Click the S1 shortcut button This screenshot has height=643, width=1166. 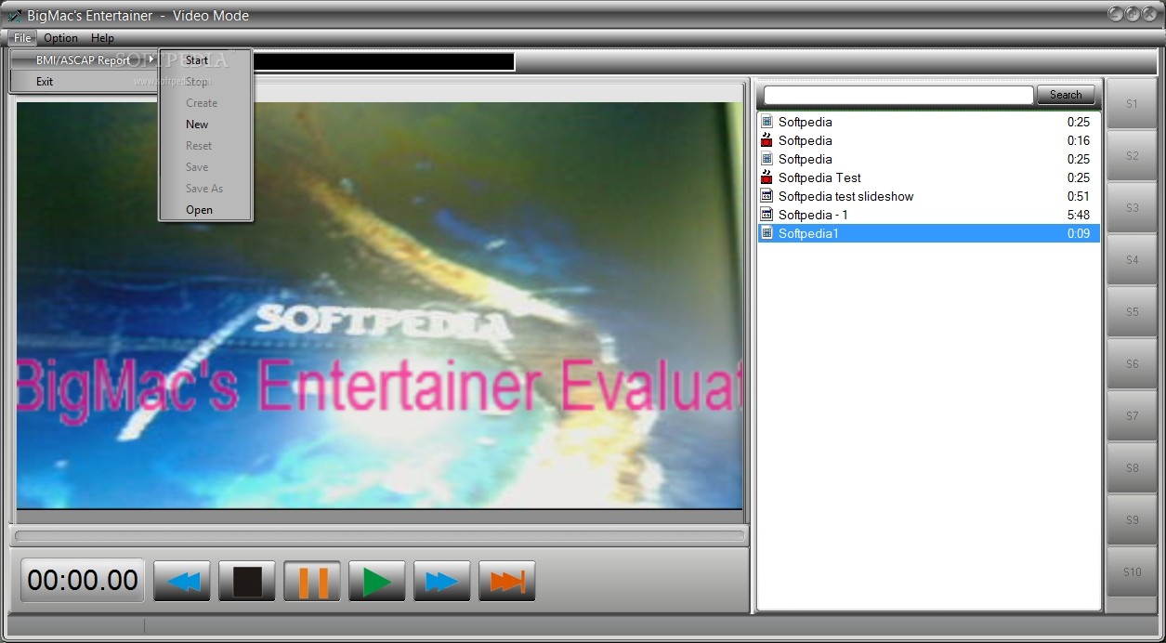pos(1132,104)
